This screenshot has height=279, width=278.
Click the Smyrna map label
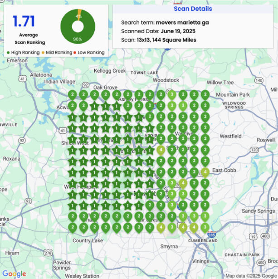(x=169, y=247)
